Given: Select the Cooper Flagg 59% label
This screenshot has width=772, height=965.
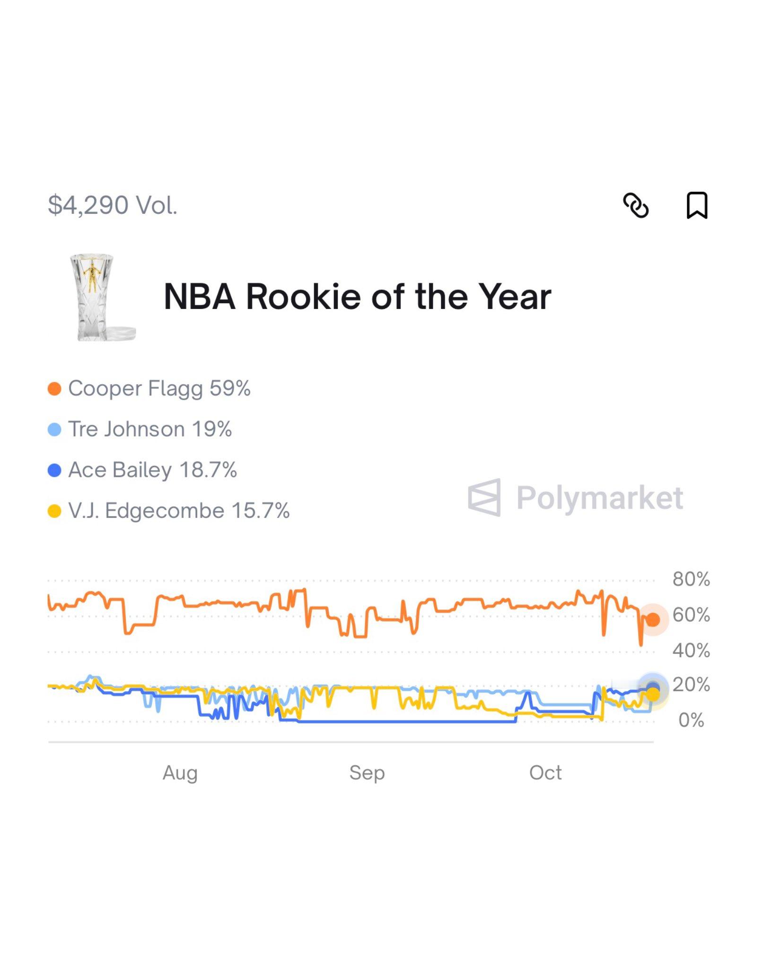Looking at the screenshot, I should coord(159,388).
